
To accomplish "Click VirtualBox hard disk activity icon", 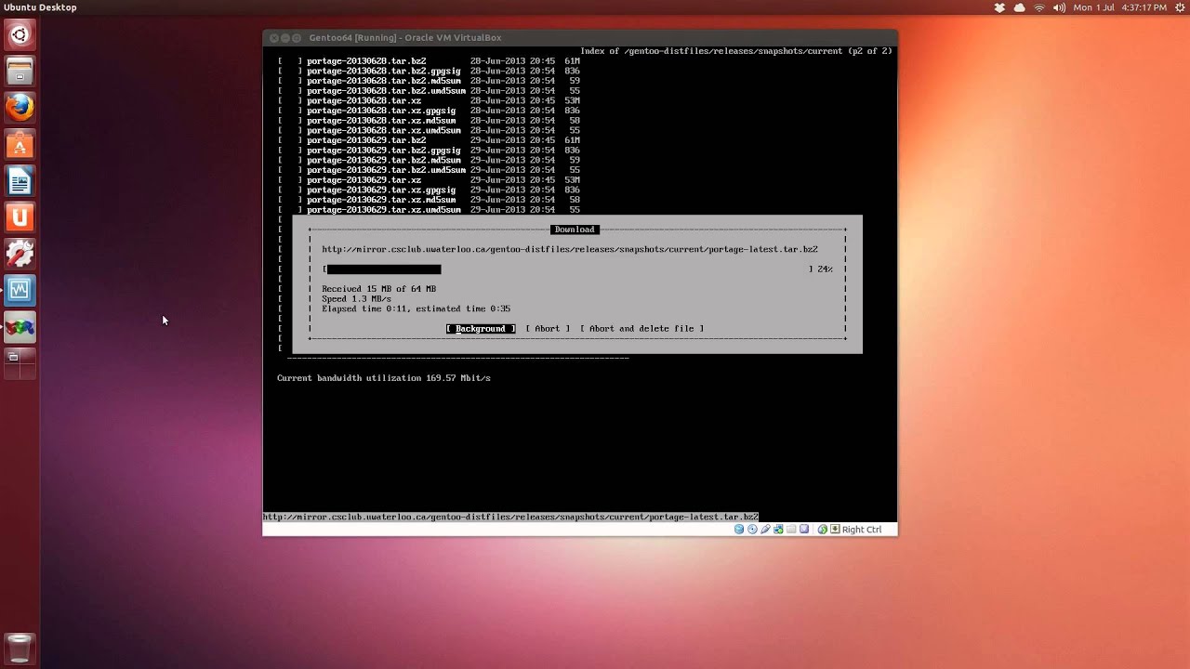I will [x=739, y=529].
